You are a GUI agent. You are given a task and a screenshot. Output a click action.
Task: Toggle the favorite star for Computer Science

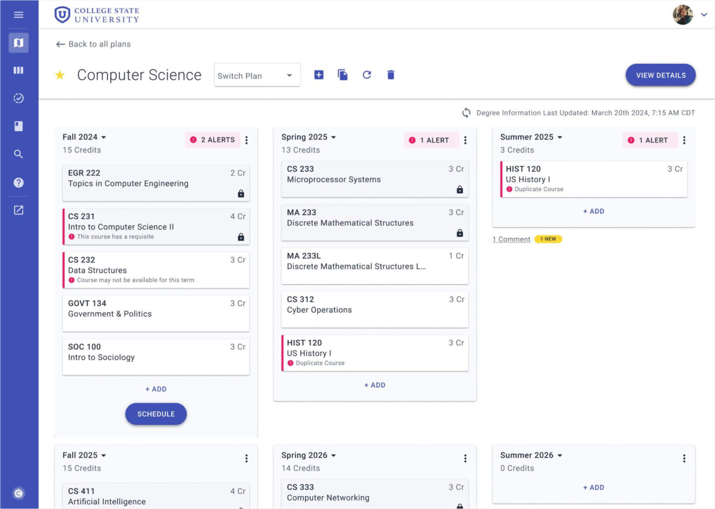pos(60,75)
